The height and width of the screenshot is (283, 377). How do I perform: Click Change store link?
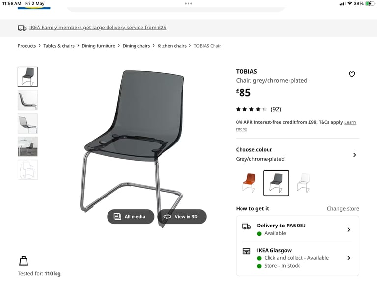[343, 209]
